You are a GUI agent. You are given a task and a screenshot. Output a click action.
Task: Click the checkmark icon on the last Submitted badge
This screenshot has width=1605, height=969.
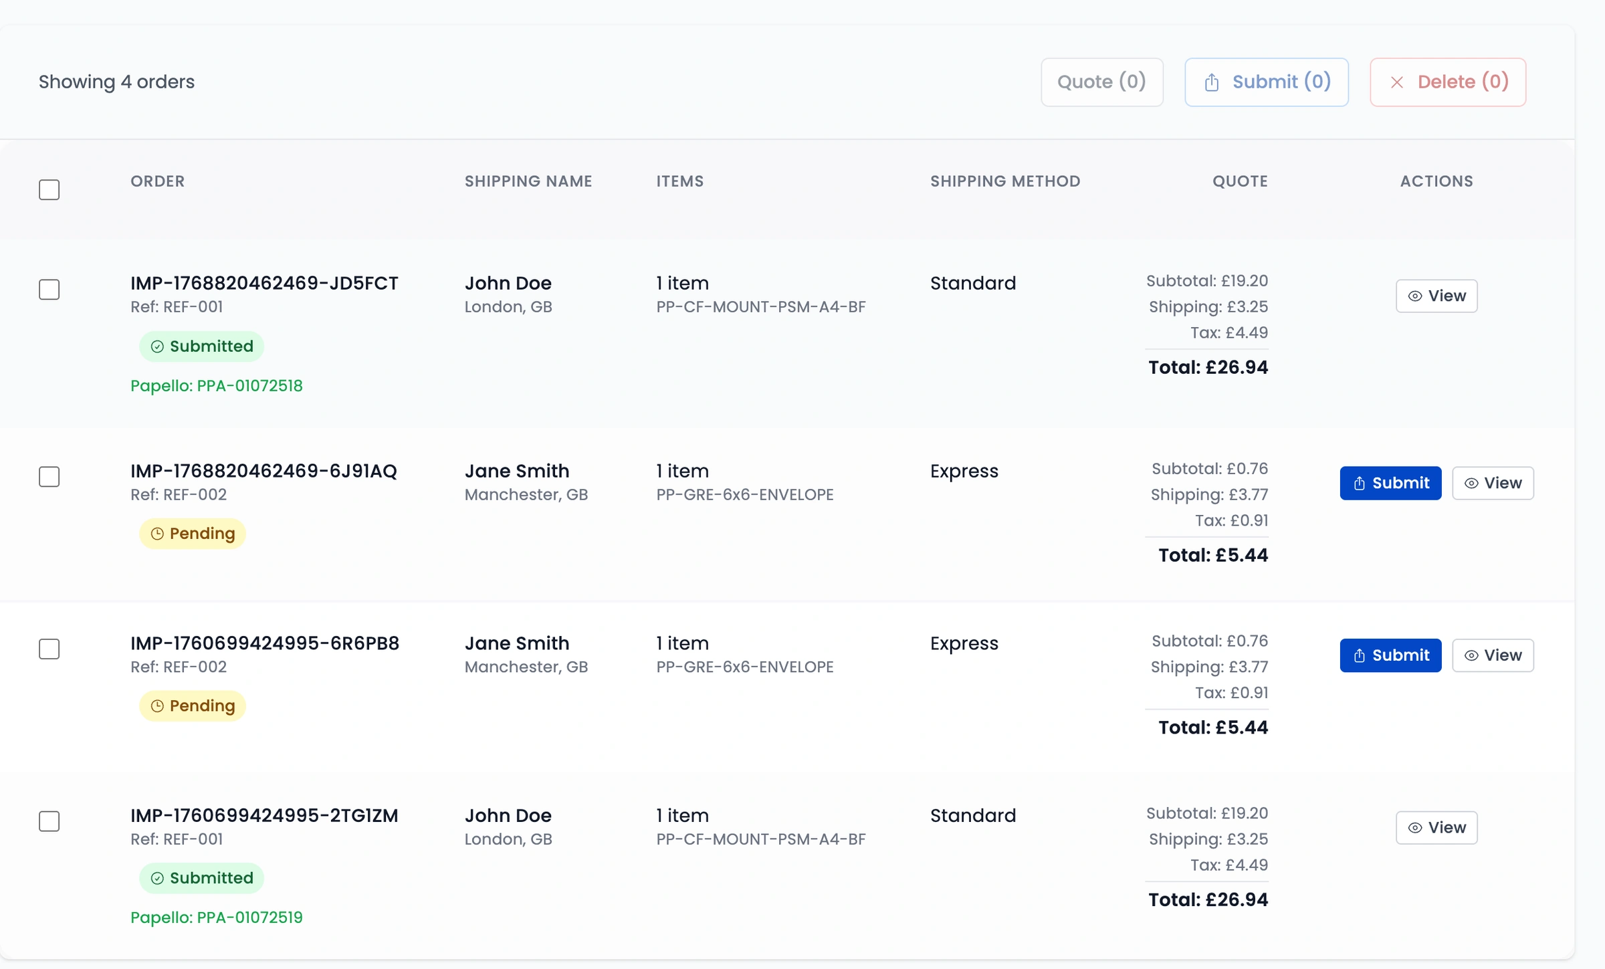[x=157, y=878]
